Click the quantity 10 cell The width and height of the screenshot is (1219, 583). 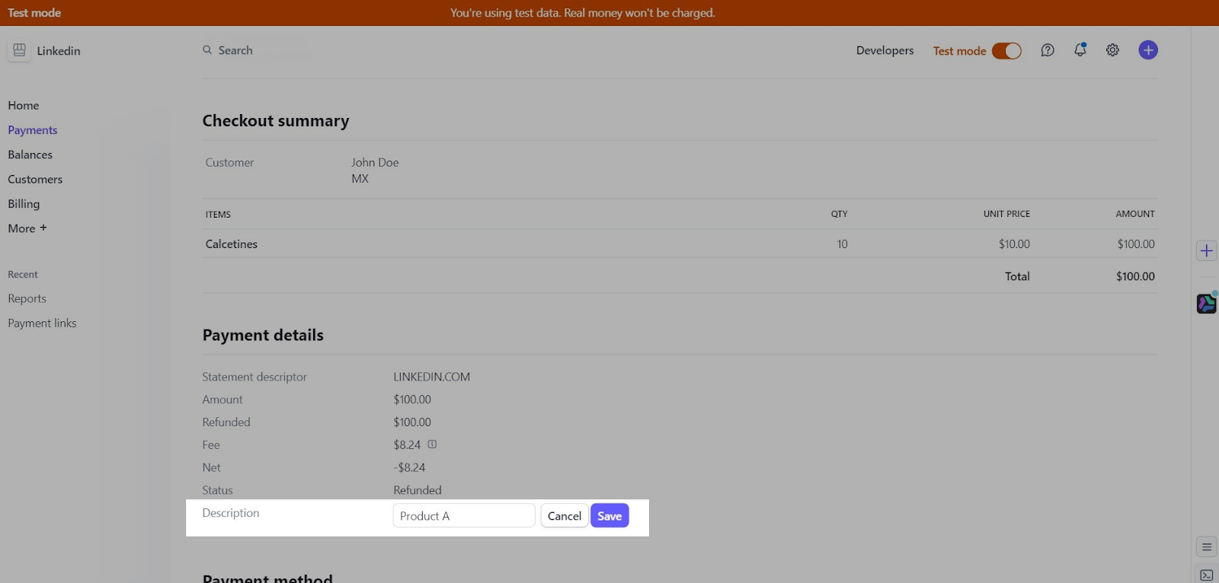coord(842,244)
